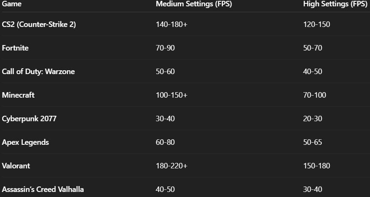
Task: Click Valorant's medium FPS value 180-220+
Action: tap(171, 166)
